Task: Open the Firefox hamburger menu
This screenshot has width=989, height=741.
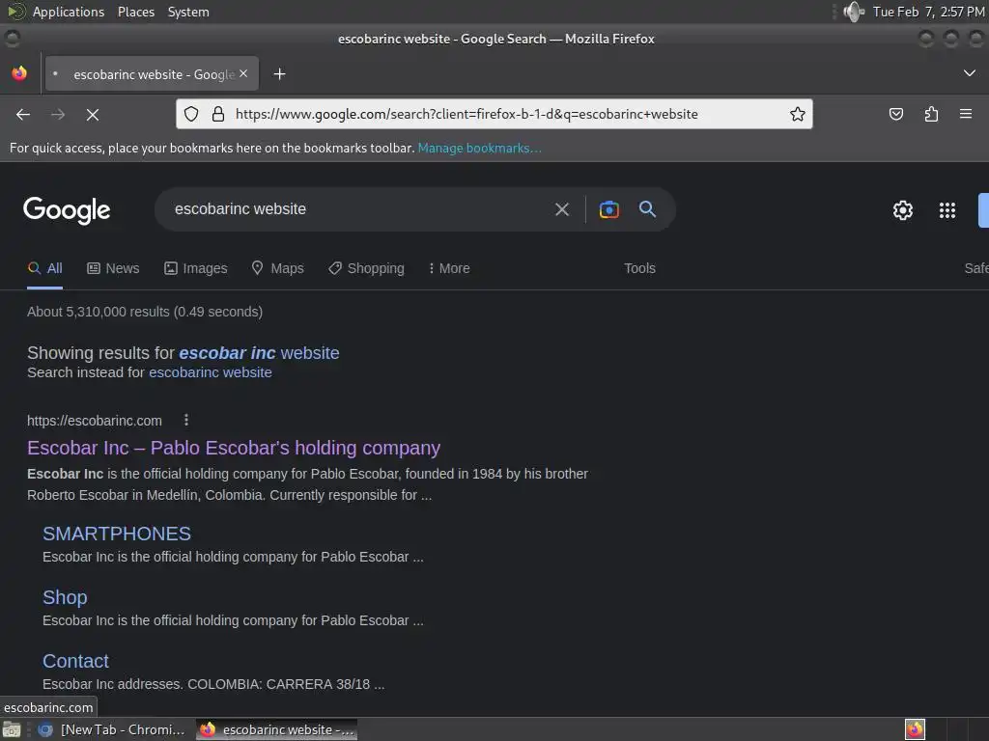Action: 966,114
